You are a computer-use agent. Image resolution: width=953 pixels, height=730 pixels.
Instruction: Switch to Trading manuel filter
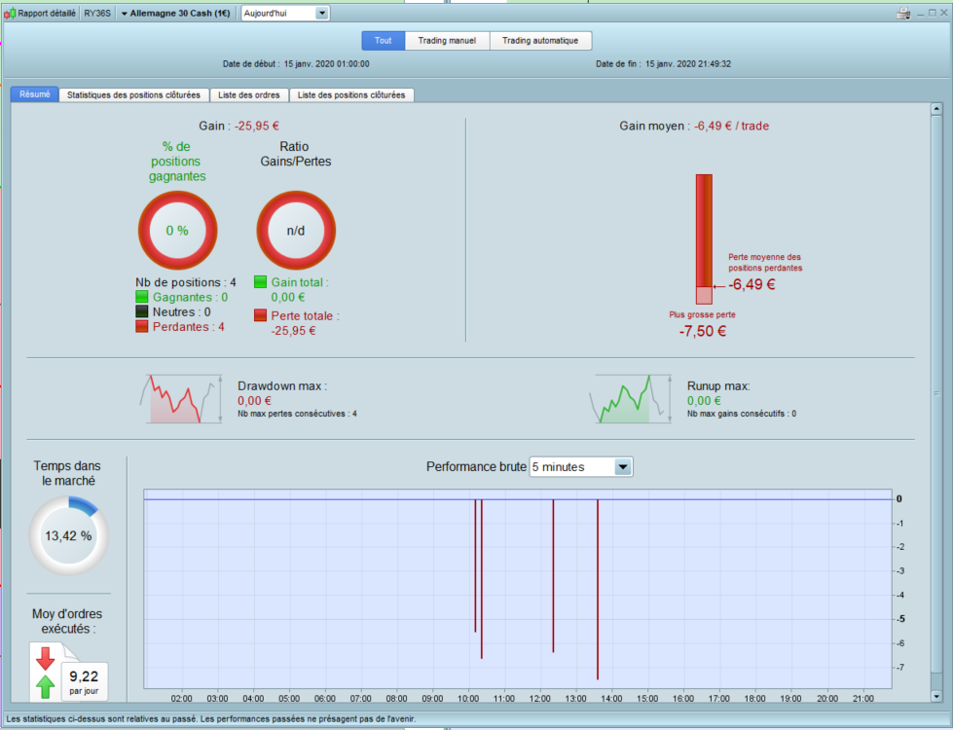[447, 41]
